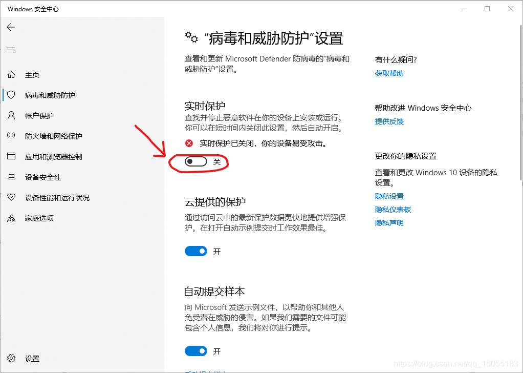Image resolution: width=523 pixels, height=373 pixels.
Task: Turn on the 实时保护 toggle
Action: point(196,161)
